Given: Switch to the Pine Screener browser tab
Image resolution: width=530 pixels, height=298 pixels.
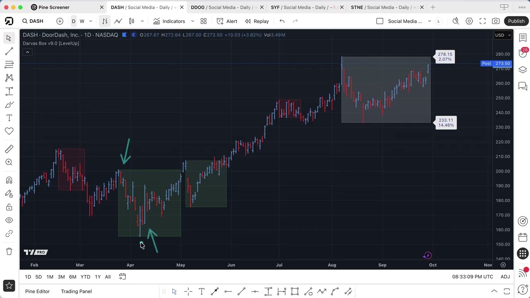Looking at the screenshot, I should coord(66,7).
